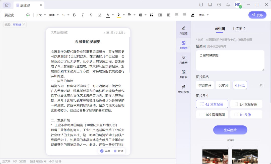This screenshot has width=271, height=164.
Task: Click the right panel scrollbar
Action: click(x=270, y=62)
